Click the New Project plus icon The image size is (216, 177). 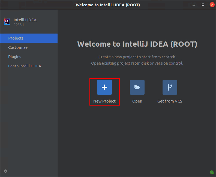(x=104, y=87)
